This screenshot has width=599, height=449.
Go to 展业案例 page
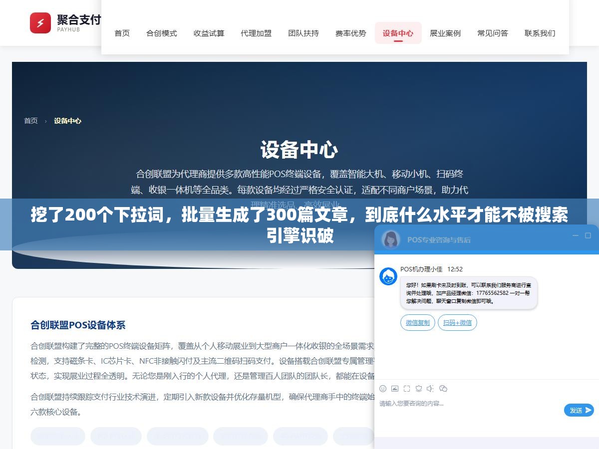pos(445,33)
